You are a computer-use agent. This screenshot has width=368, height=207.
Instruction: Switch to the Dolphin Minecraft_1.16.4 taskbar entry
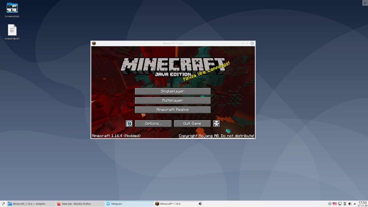coord(31,204)
